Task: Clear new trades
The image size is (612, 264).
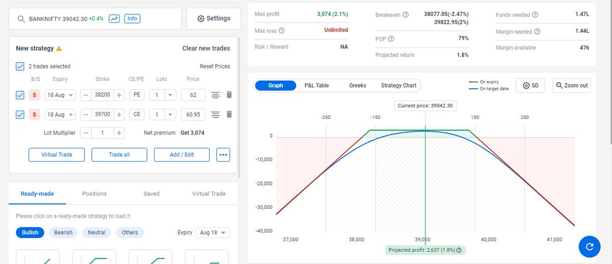Action: point(206,48)
